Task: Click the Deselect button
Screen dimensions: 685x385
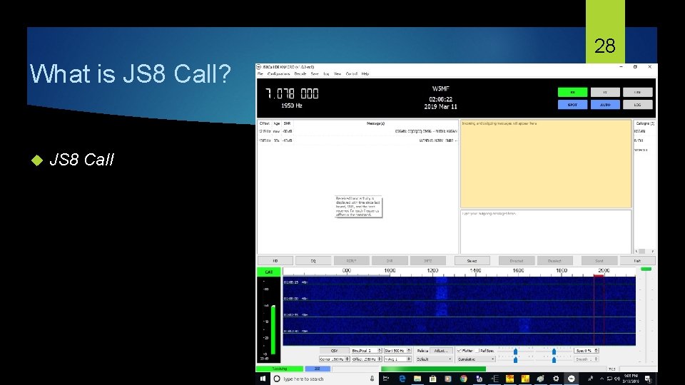Action: [555, 261]
